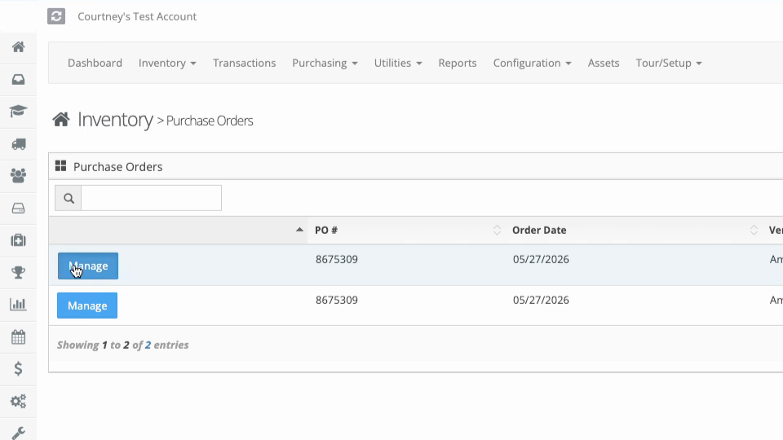Image resolution: width=783 pixels, height=440 pixels.
Task: Click the Showing 1 to 2 entries text
Action: click(123, 345)
